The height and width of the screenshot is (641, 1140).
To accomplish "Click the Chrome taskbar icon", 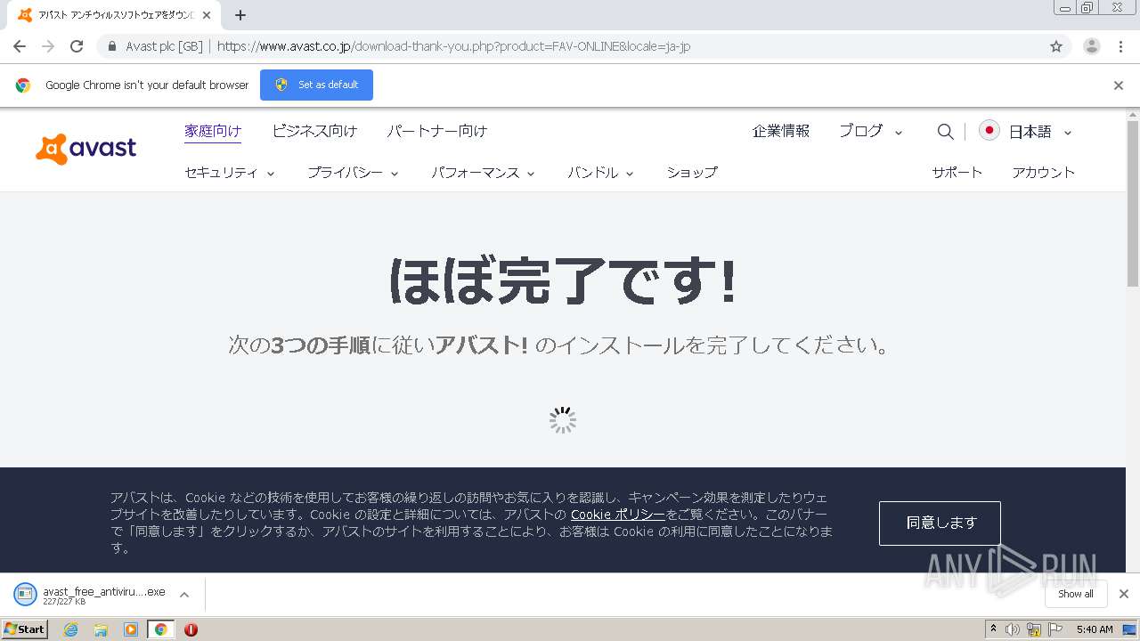I will [x=161, y=629].
